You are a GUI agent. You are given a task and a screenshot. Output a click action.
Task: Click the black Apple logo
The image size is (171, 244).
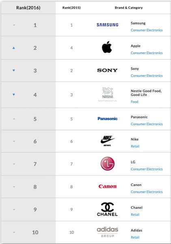pyautogui.click(x=107, y=47)
